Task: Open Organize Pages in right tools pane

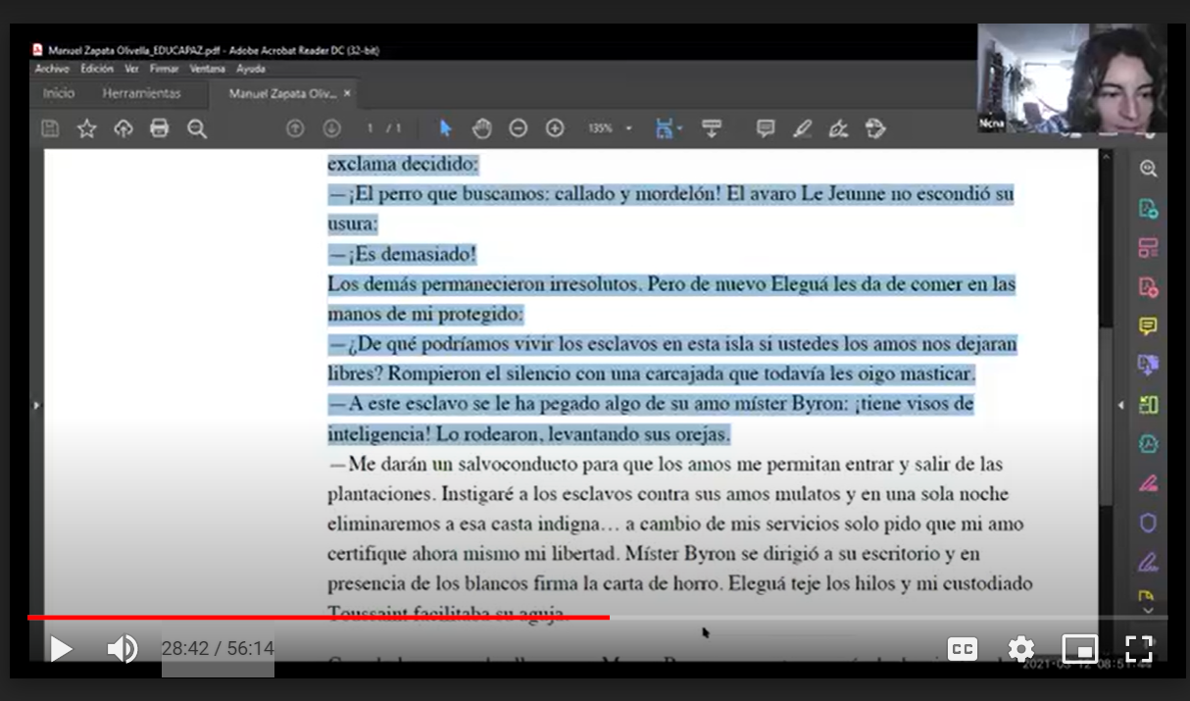Action: coord(1148,247)
